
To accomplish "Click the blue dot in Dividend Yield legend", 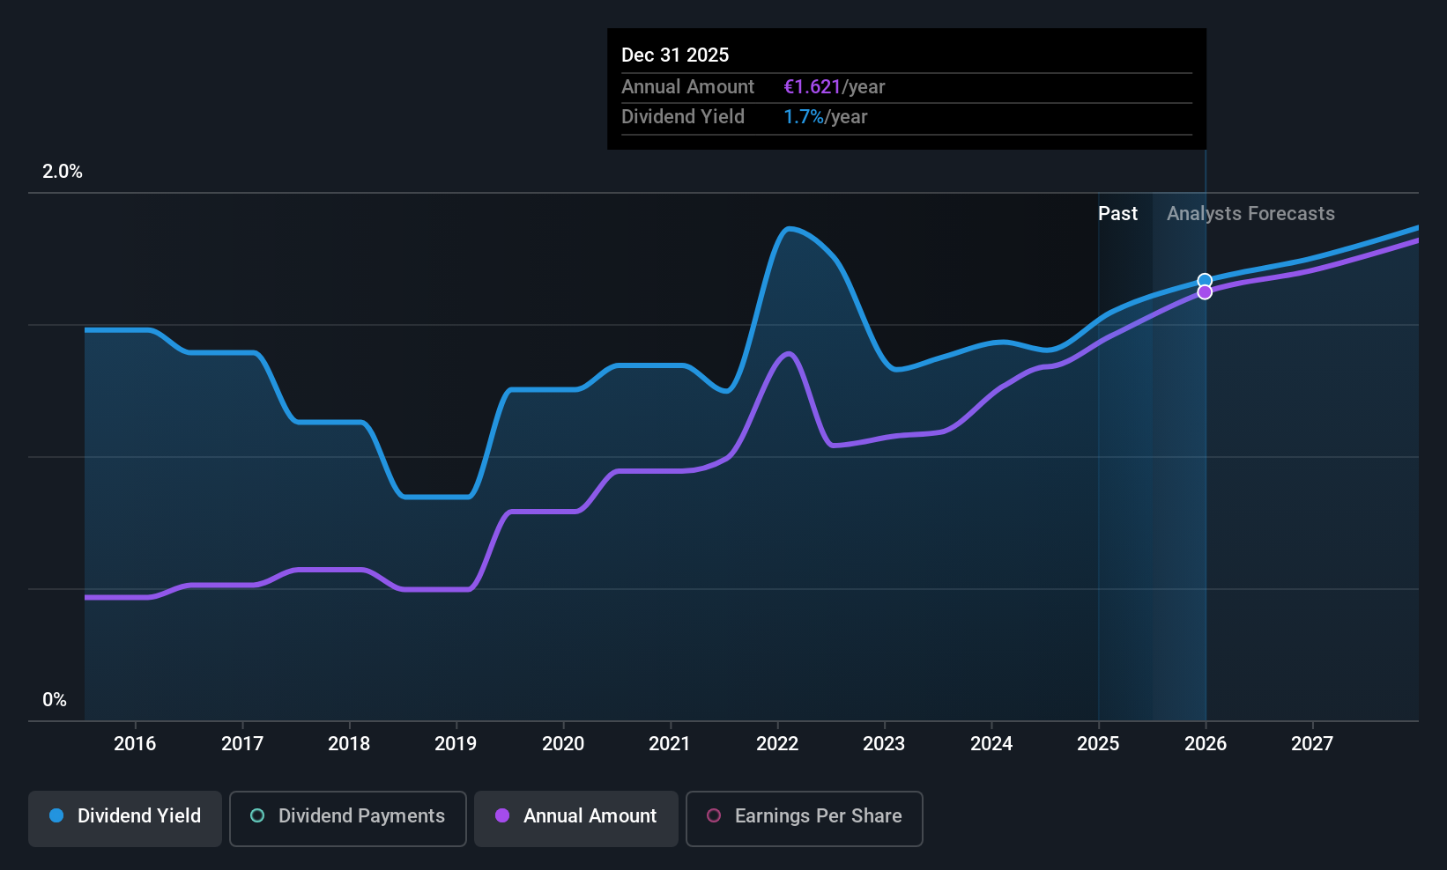I will [56, 815].
